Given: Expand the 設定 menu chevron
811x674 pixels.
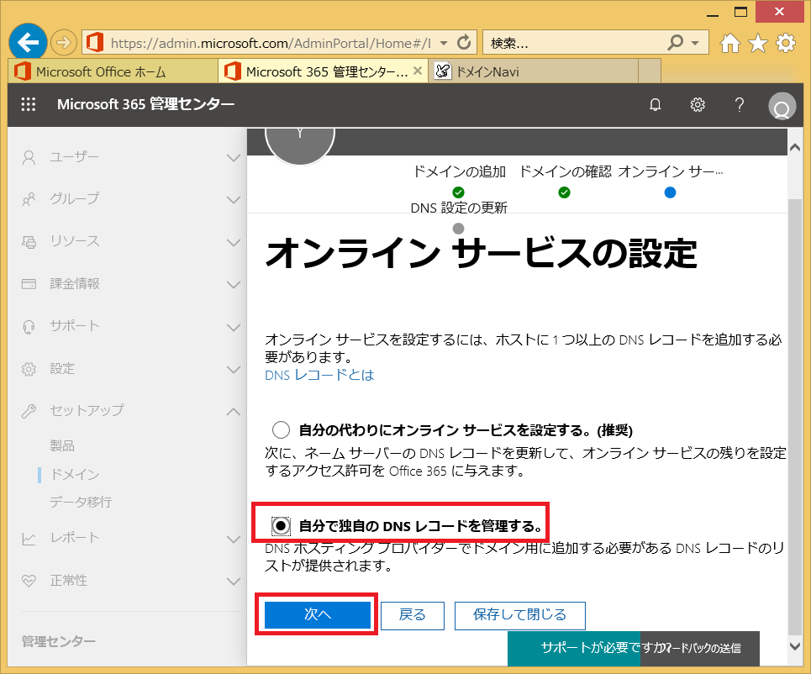Looking at the screenshot, I should 234,369.
